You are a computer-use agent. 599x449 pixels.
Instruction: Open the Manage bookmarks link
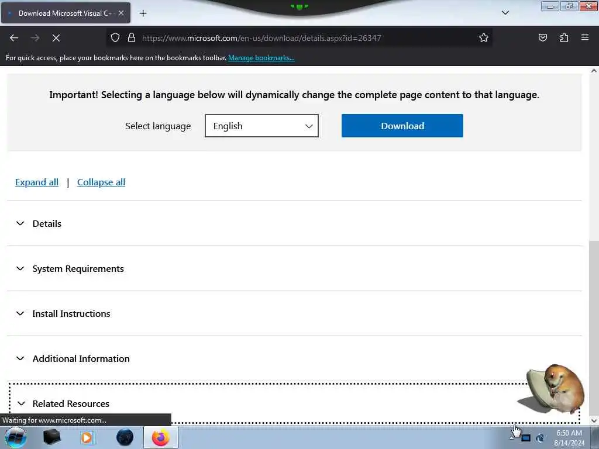[261, 58]
